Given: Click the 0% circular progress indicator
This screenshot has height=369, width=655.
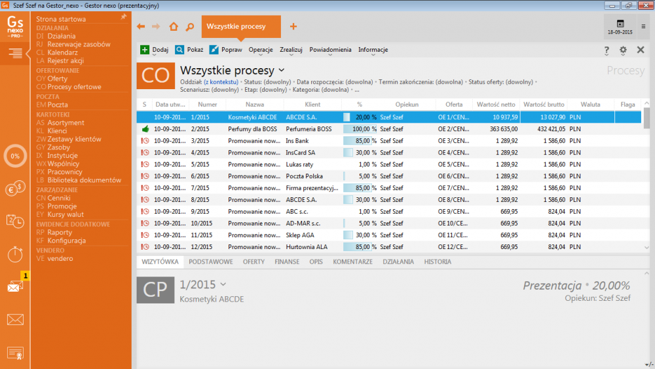Looking at the screenshot, I should [x=15, y=157].
